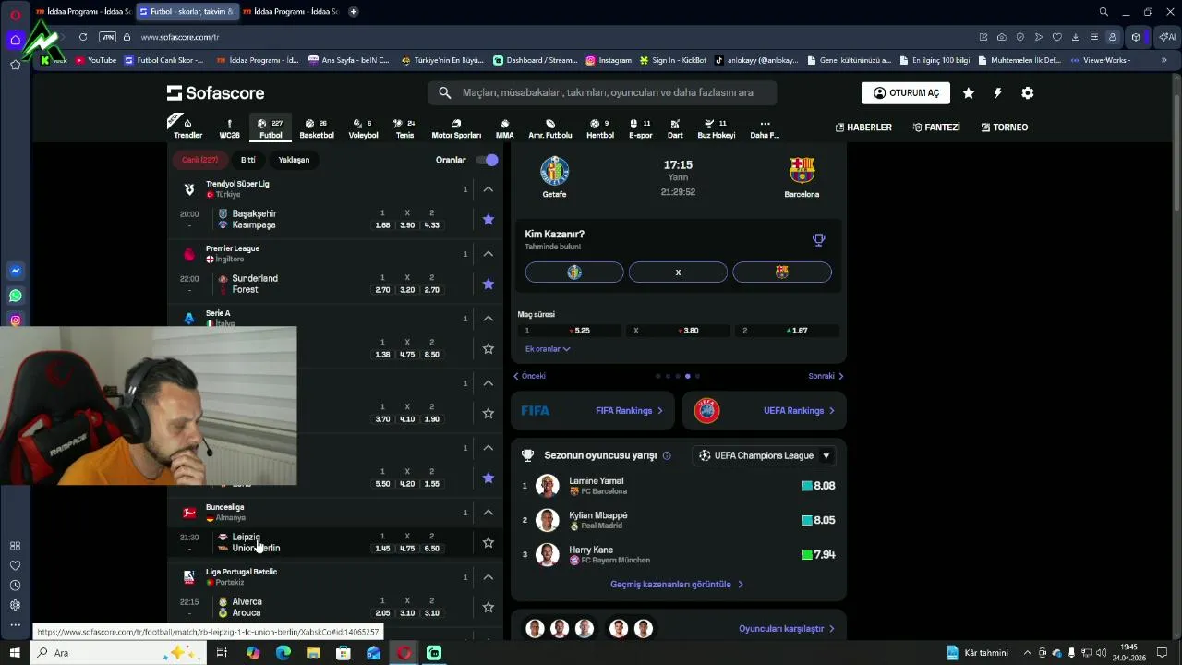The image size is (1182, 665).
Task: Collapse the Premier League section
Action: 488,254
